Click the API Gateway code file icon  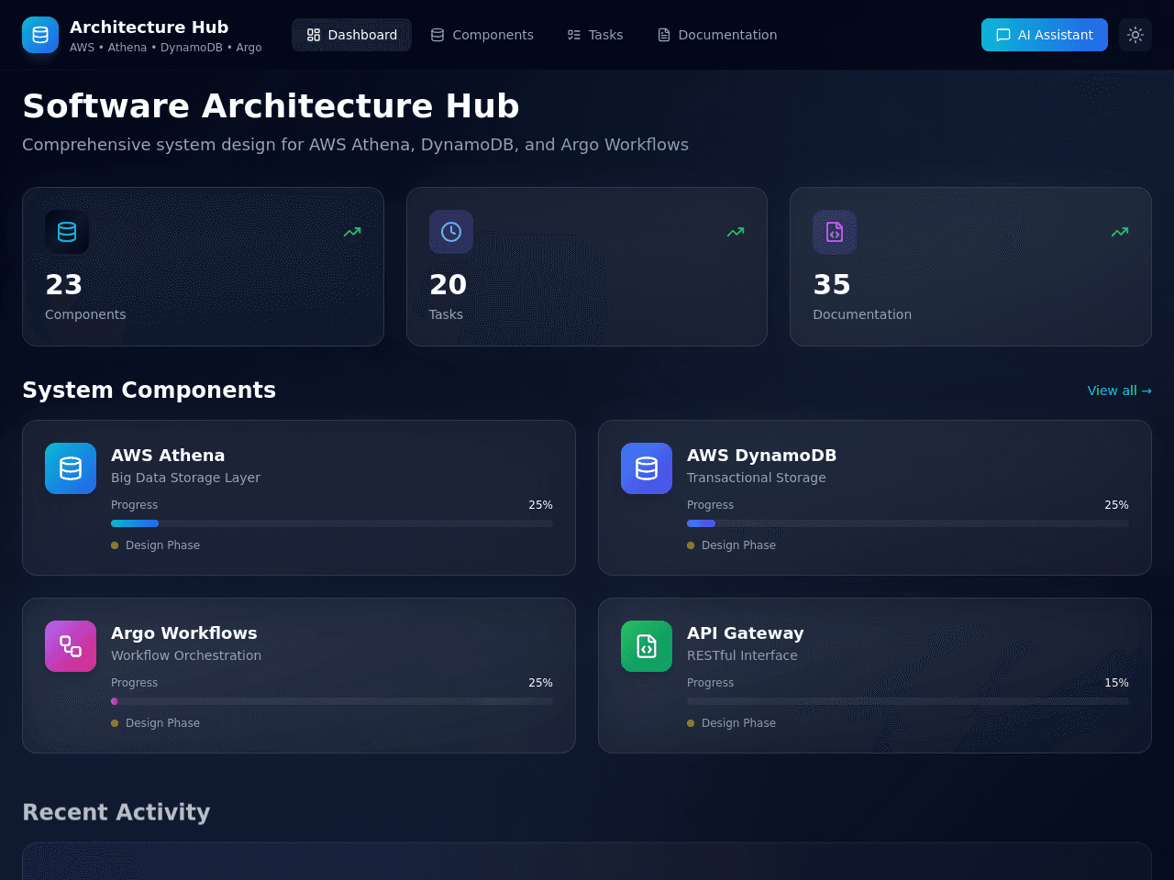647,646
